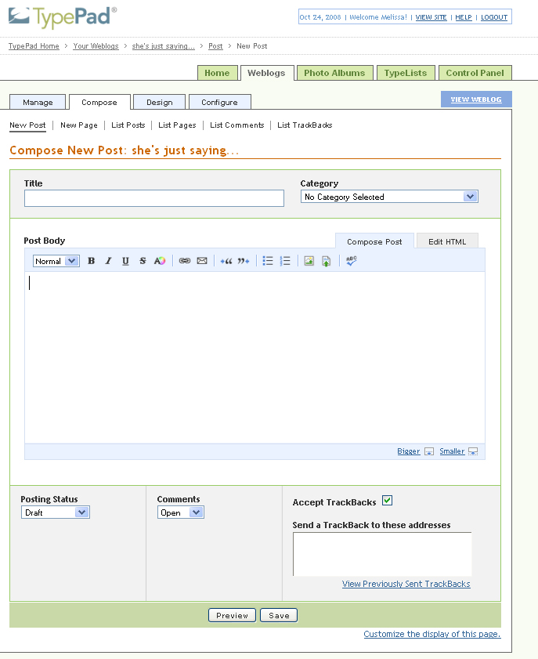Viewport: 538px width, 659px height.
Task: Apply strikethrough formatting
Action: point(143,261)
